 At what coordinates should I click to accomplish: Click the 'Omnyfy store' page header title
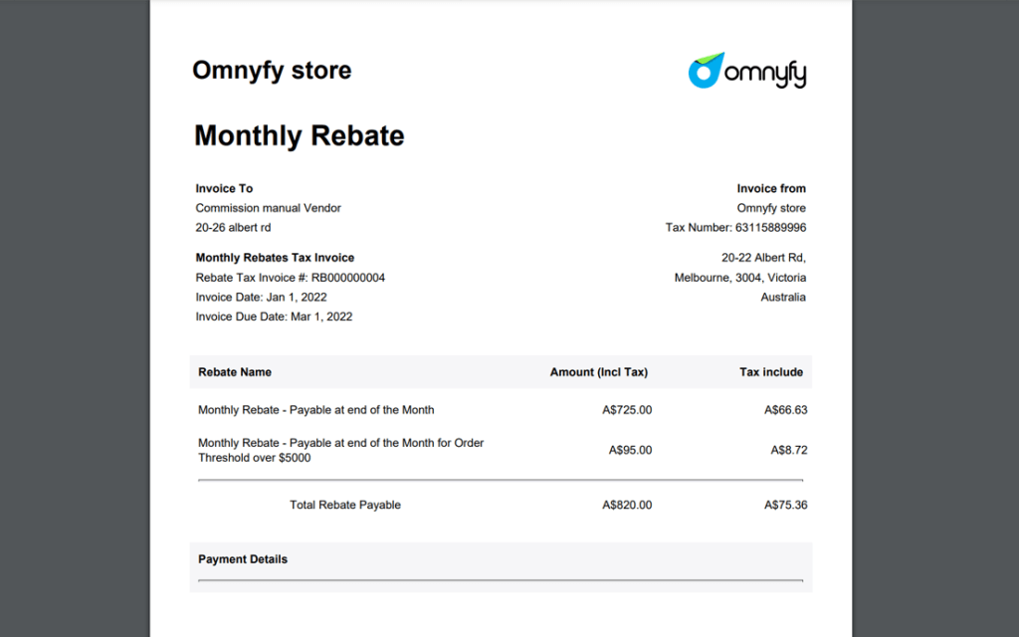(x=272, y=71)
